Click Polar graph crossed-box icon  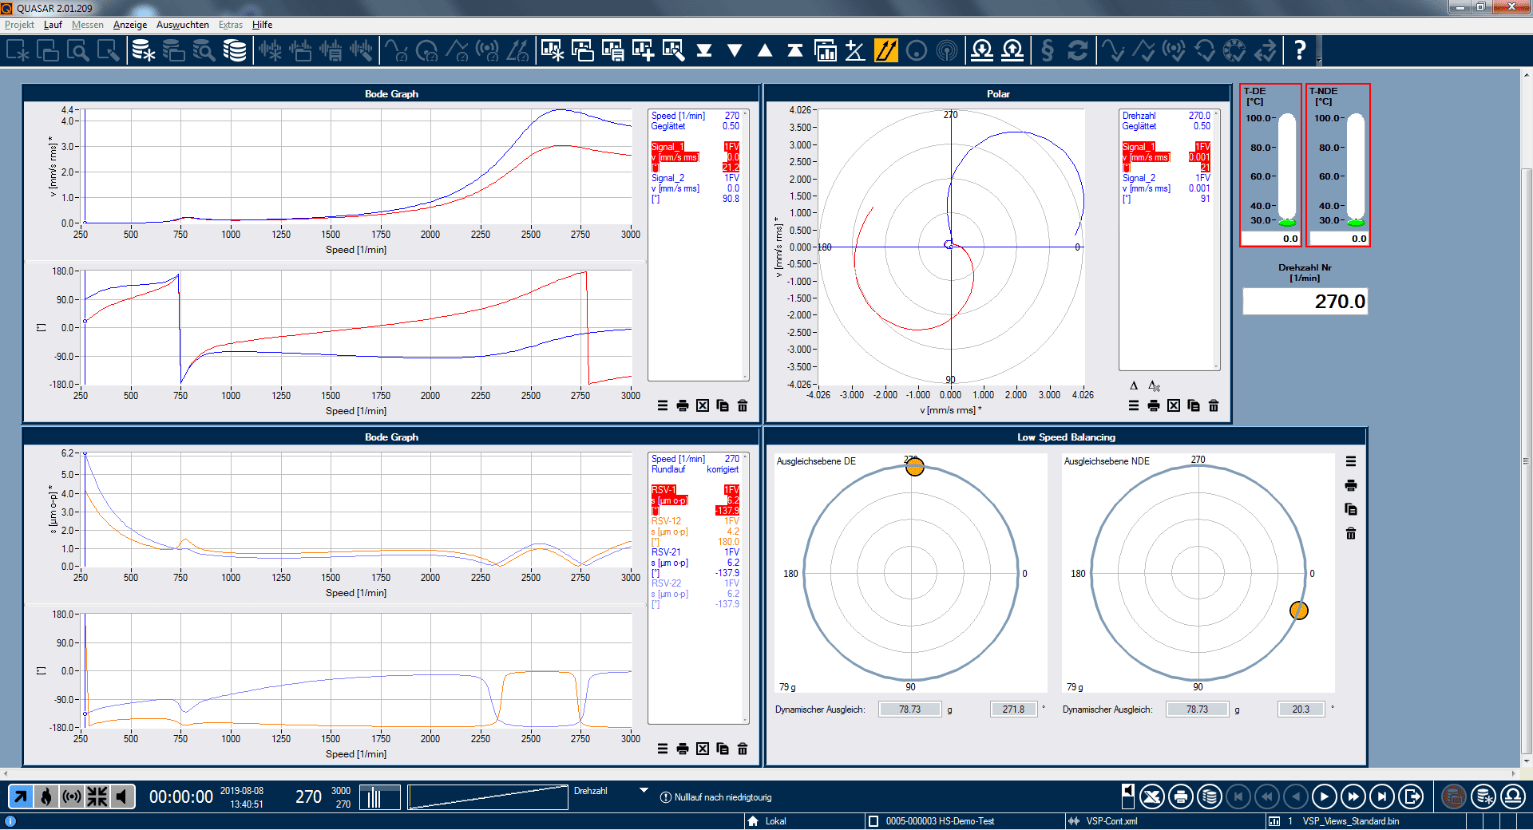[1174, 405]
